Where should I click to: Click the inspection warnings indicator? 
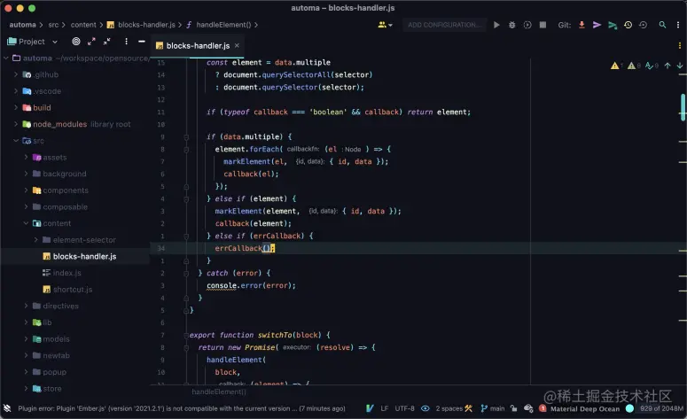click(x=635, y=66)
